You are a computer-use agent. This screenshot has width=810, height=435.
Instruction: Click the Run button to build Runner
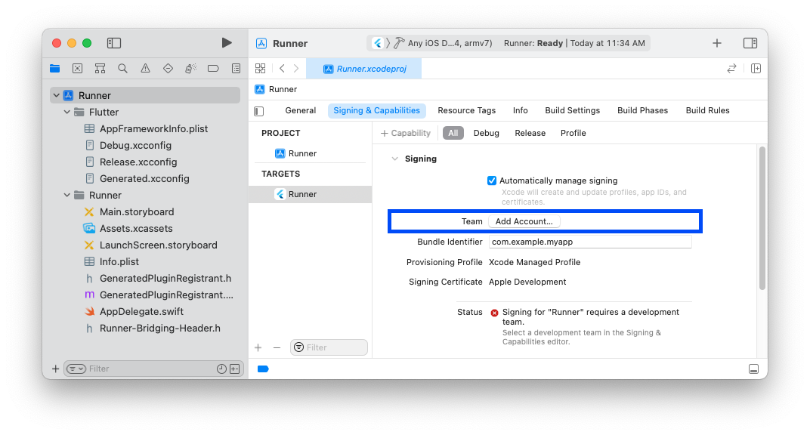[x=226, y=43]
